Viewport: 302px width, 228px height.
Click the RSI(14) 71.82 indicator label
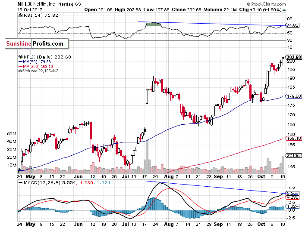(41, 15)
